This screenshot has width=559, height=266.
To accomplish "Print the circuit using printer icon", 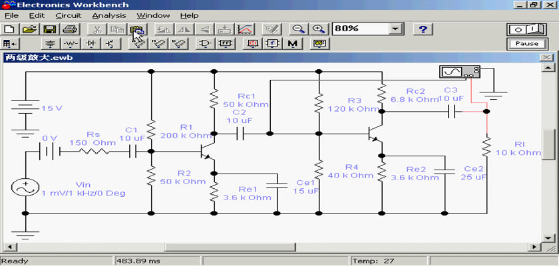I will point(69,29).
